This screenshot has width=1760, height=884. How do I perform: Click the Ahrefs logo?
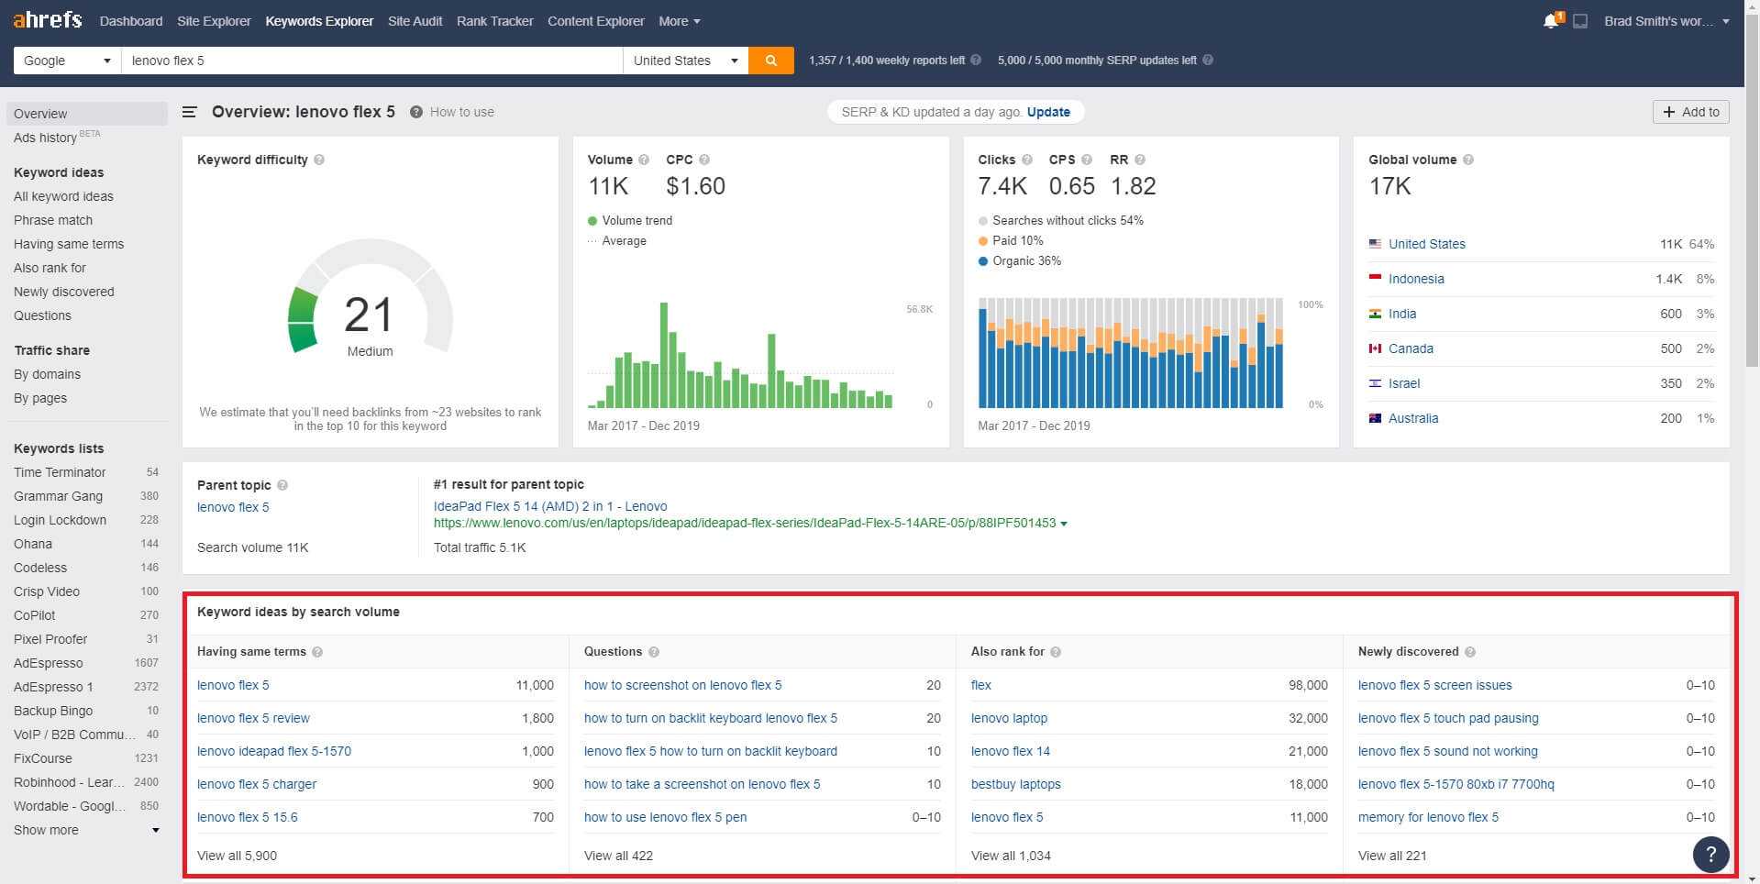point(48,20)
